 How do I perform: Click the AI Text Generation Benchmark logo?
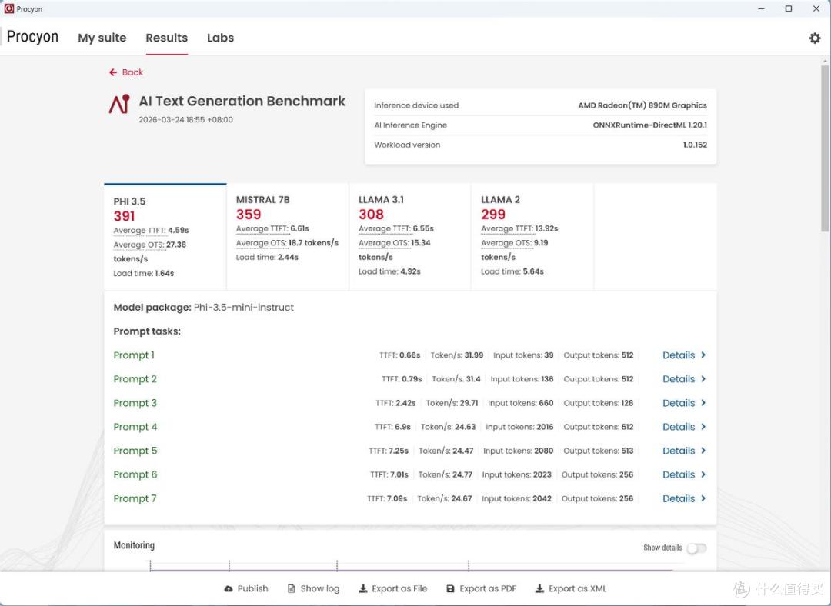click(x=119, y=104)
